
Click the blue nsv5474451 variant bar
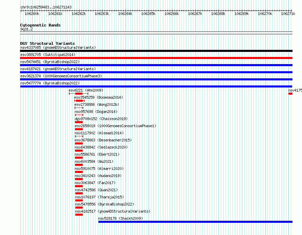pyautogui.click(x=156, y=65)
